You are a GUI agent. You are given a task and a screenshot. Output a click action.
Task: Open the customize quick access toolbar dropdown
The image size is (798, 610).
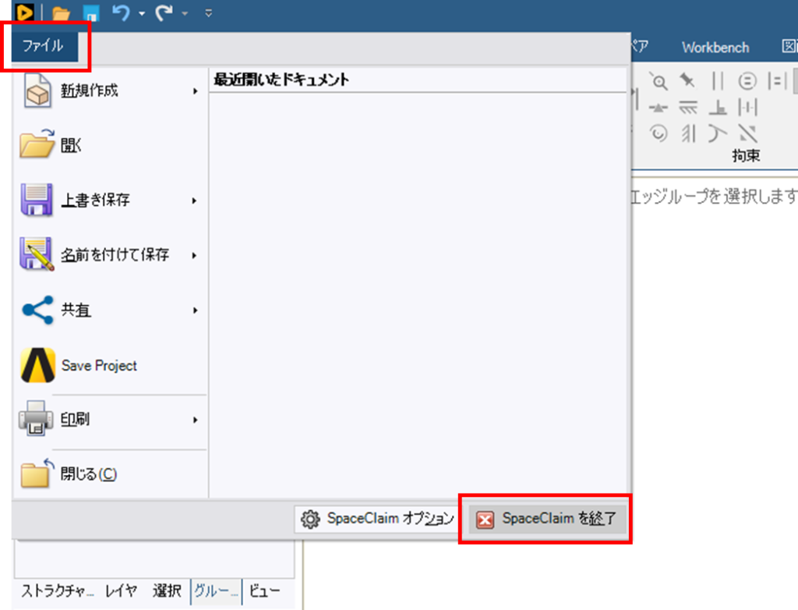click(x=209, y=13)
